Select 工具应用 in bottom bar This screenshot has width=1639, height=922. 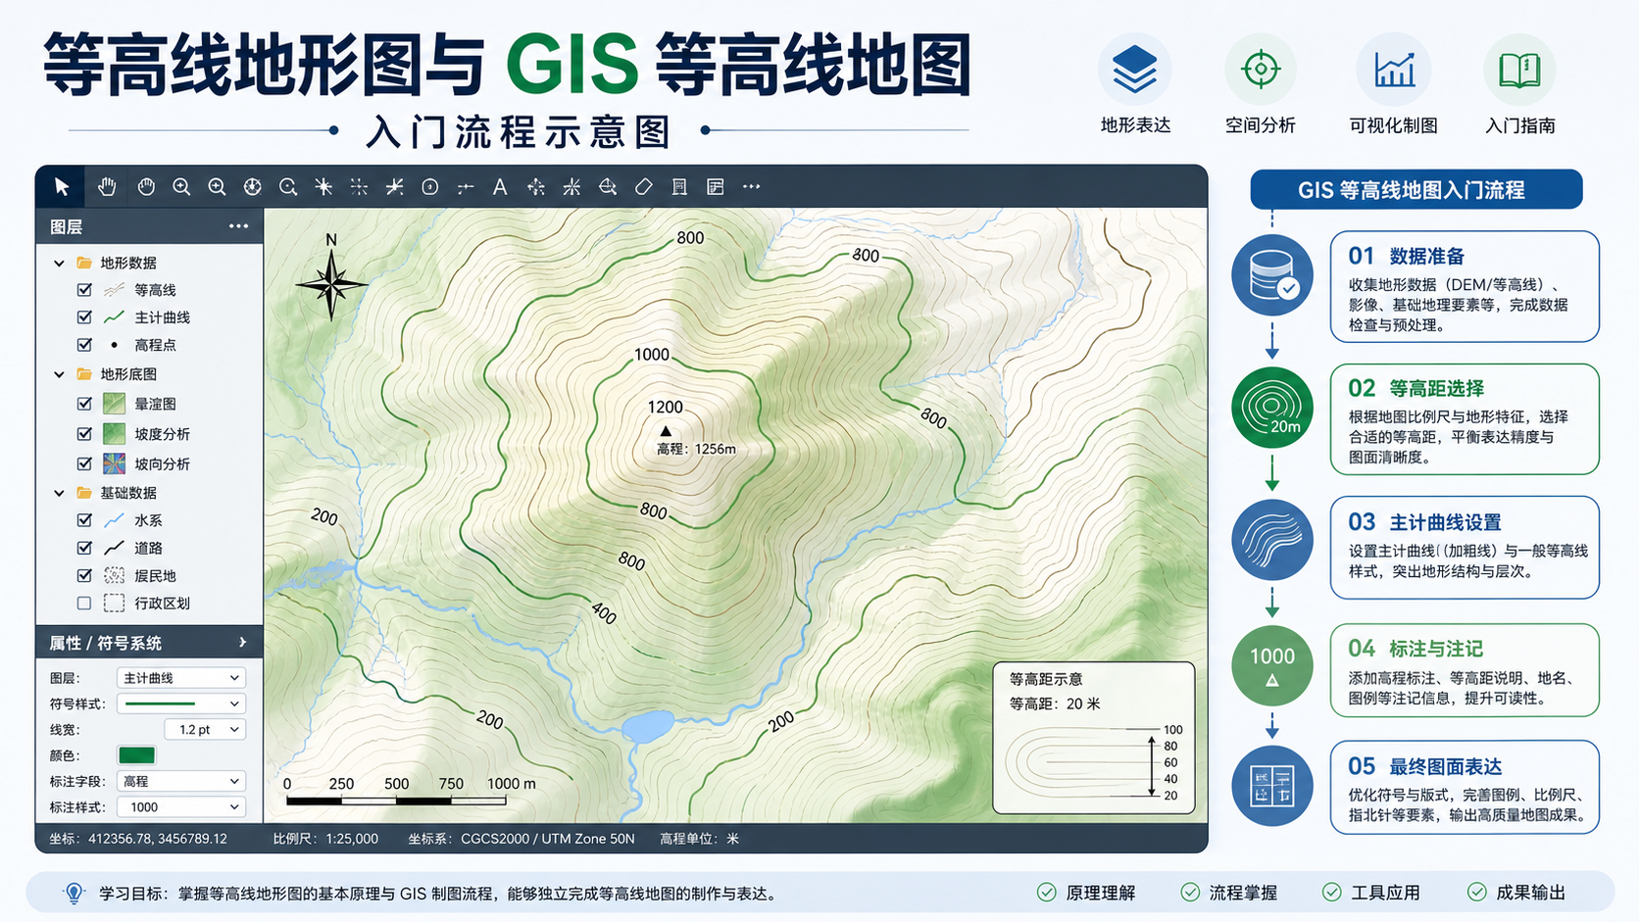click(1371, 893)
